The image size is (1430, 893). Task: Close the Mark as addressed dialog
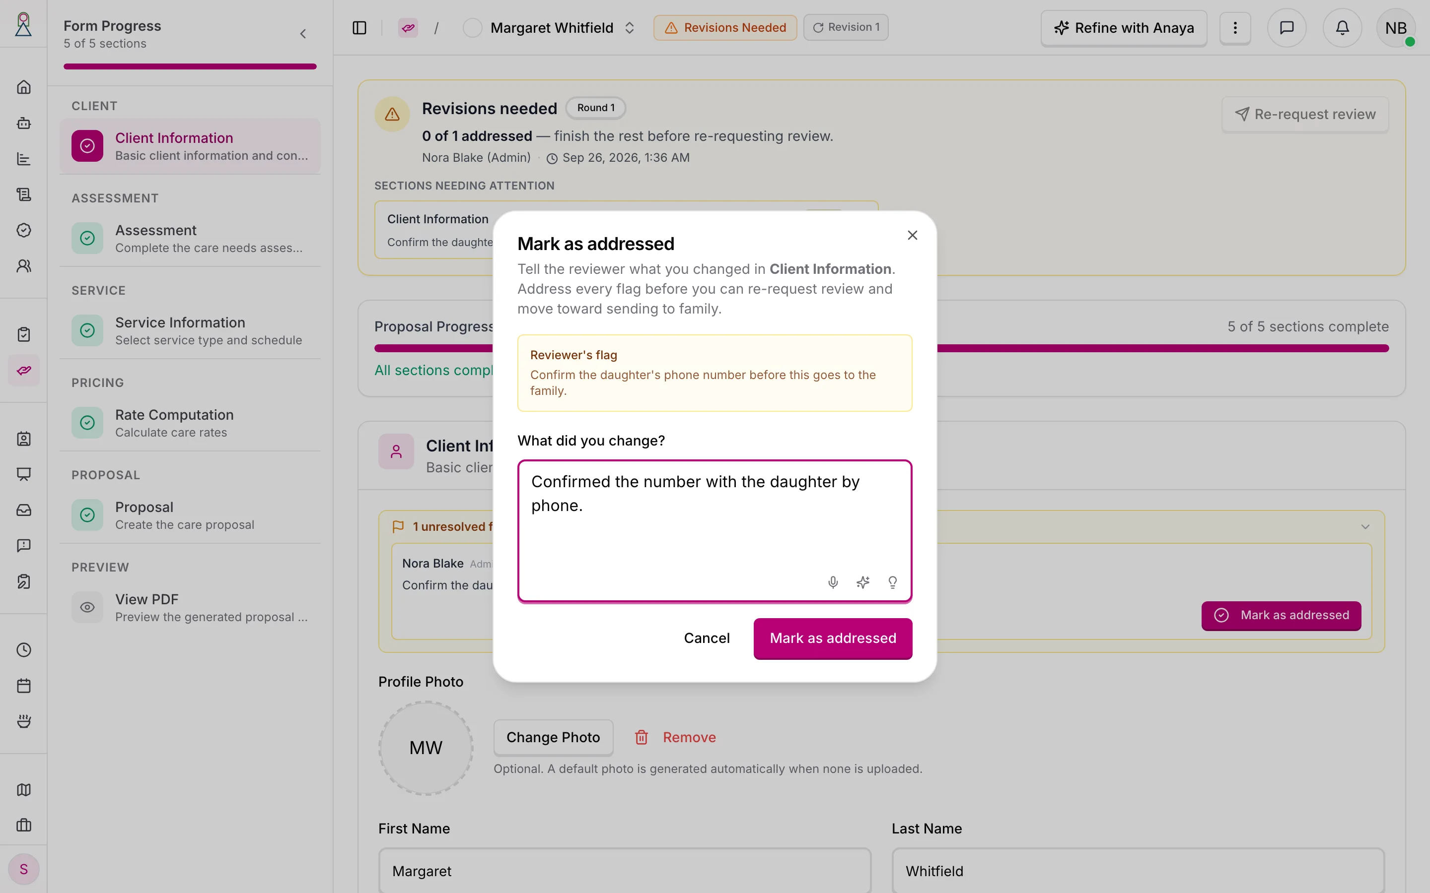pyautogui.click(x=912, y=235)
